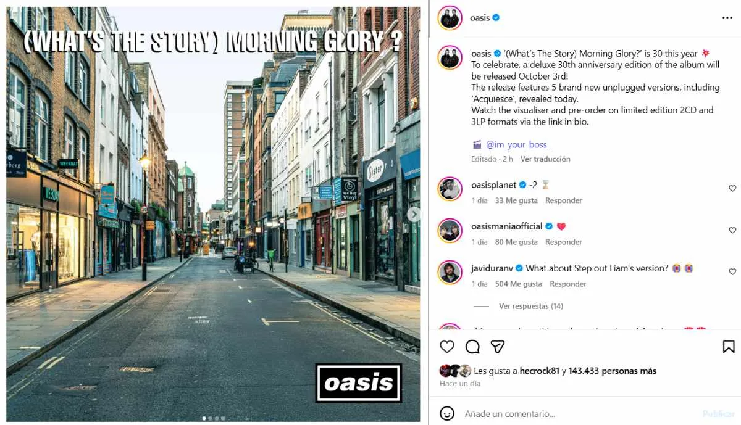Open @im_your_boss_ profile link
Screen dimensions: 741x425
coord(518,144)
